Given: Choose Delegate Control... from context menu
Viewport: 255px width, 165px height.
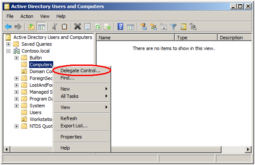Looking at the screenshot, I should tap(82, 71).
